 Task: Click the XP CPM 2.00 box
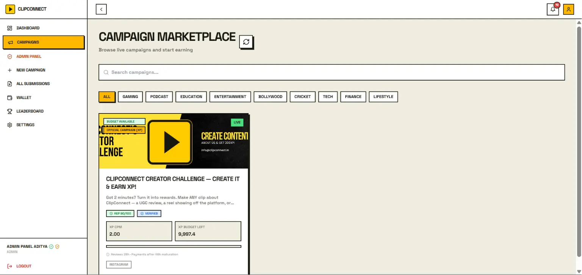pos(139,231)
